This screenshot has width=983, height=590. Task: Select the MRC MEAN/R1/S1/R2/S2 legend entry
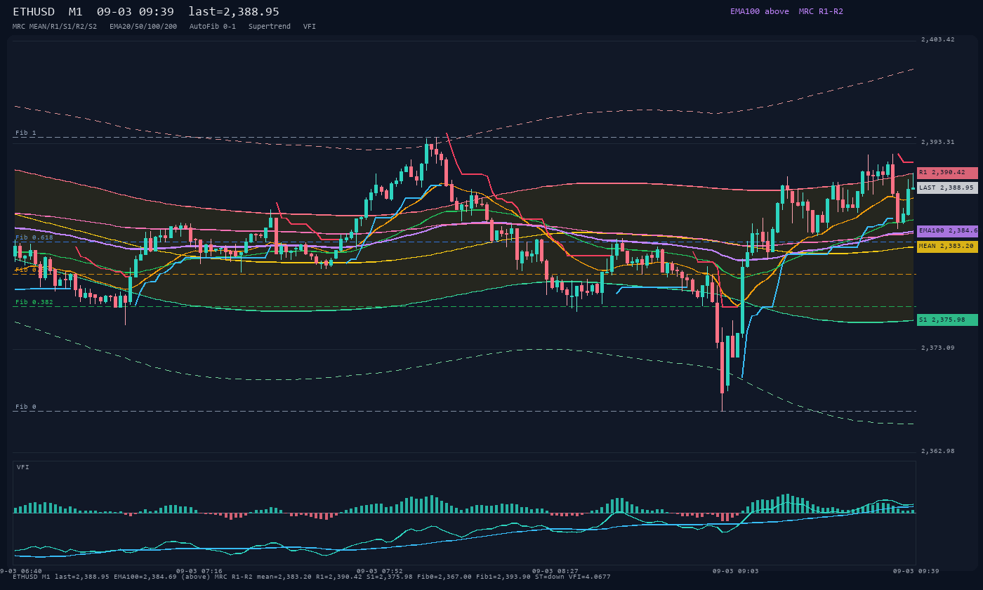(55, 26)
